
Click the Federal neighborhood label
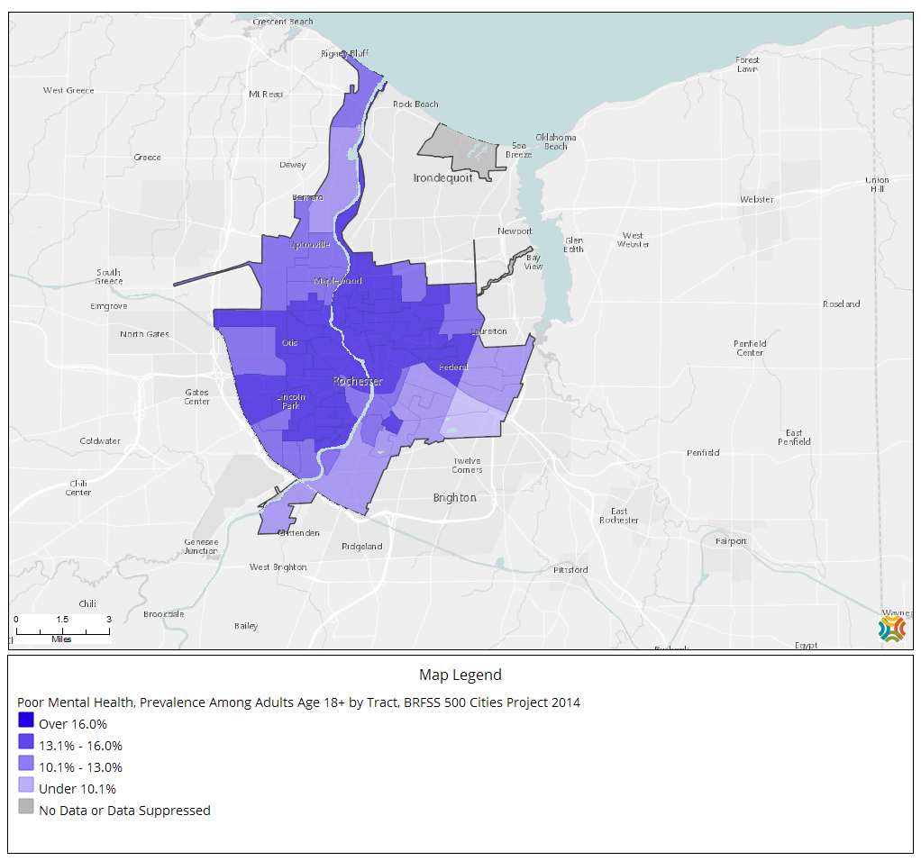(452, 367)
